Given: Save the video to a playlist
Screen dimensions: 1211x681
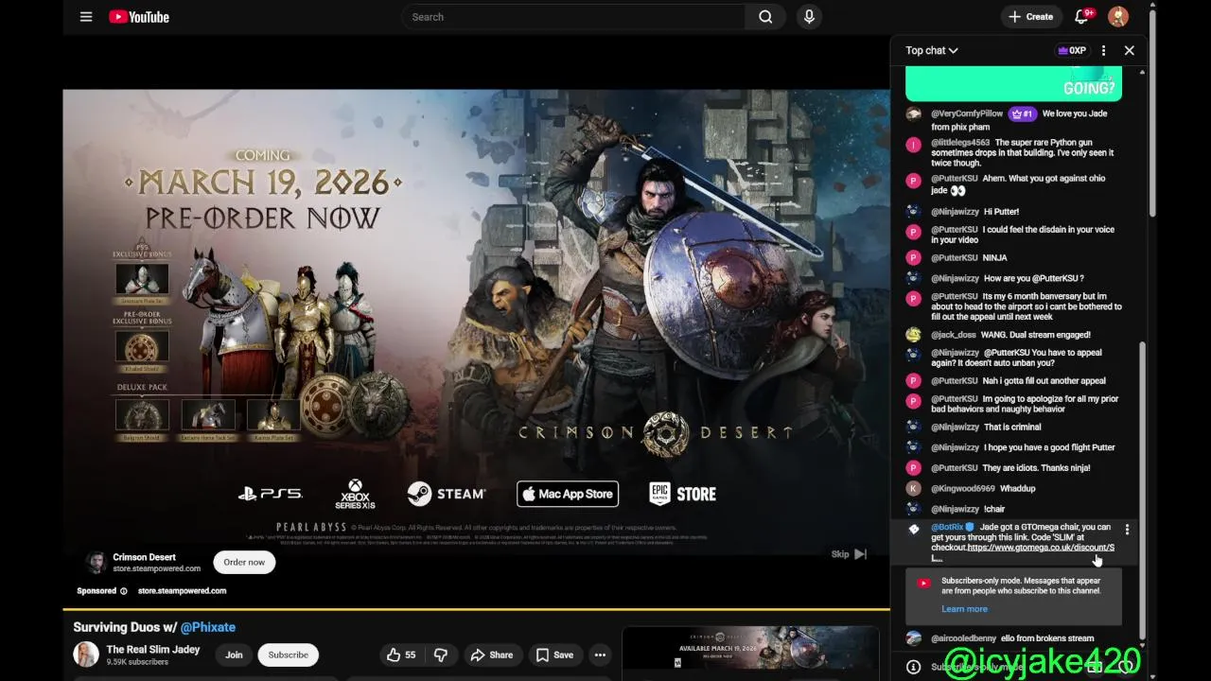Looking at the screenshot, I should pos(554,655).
